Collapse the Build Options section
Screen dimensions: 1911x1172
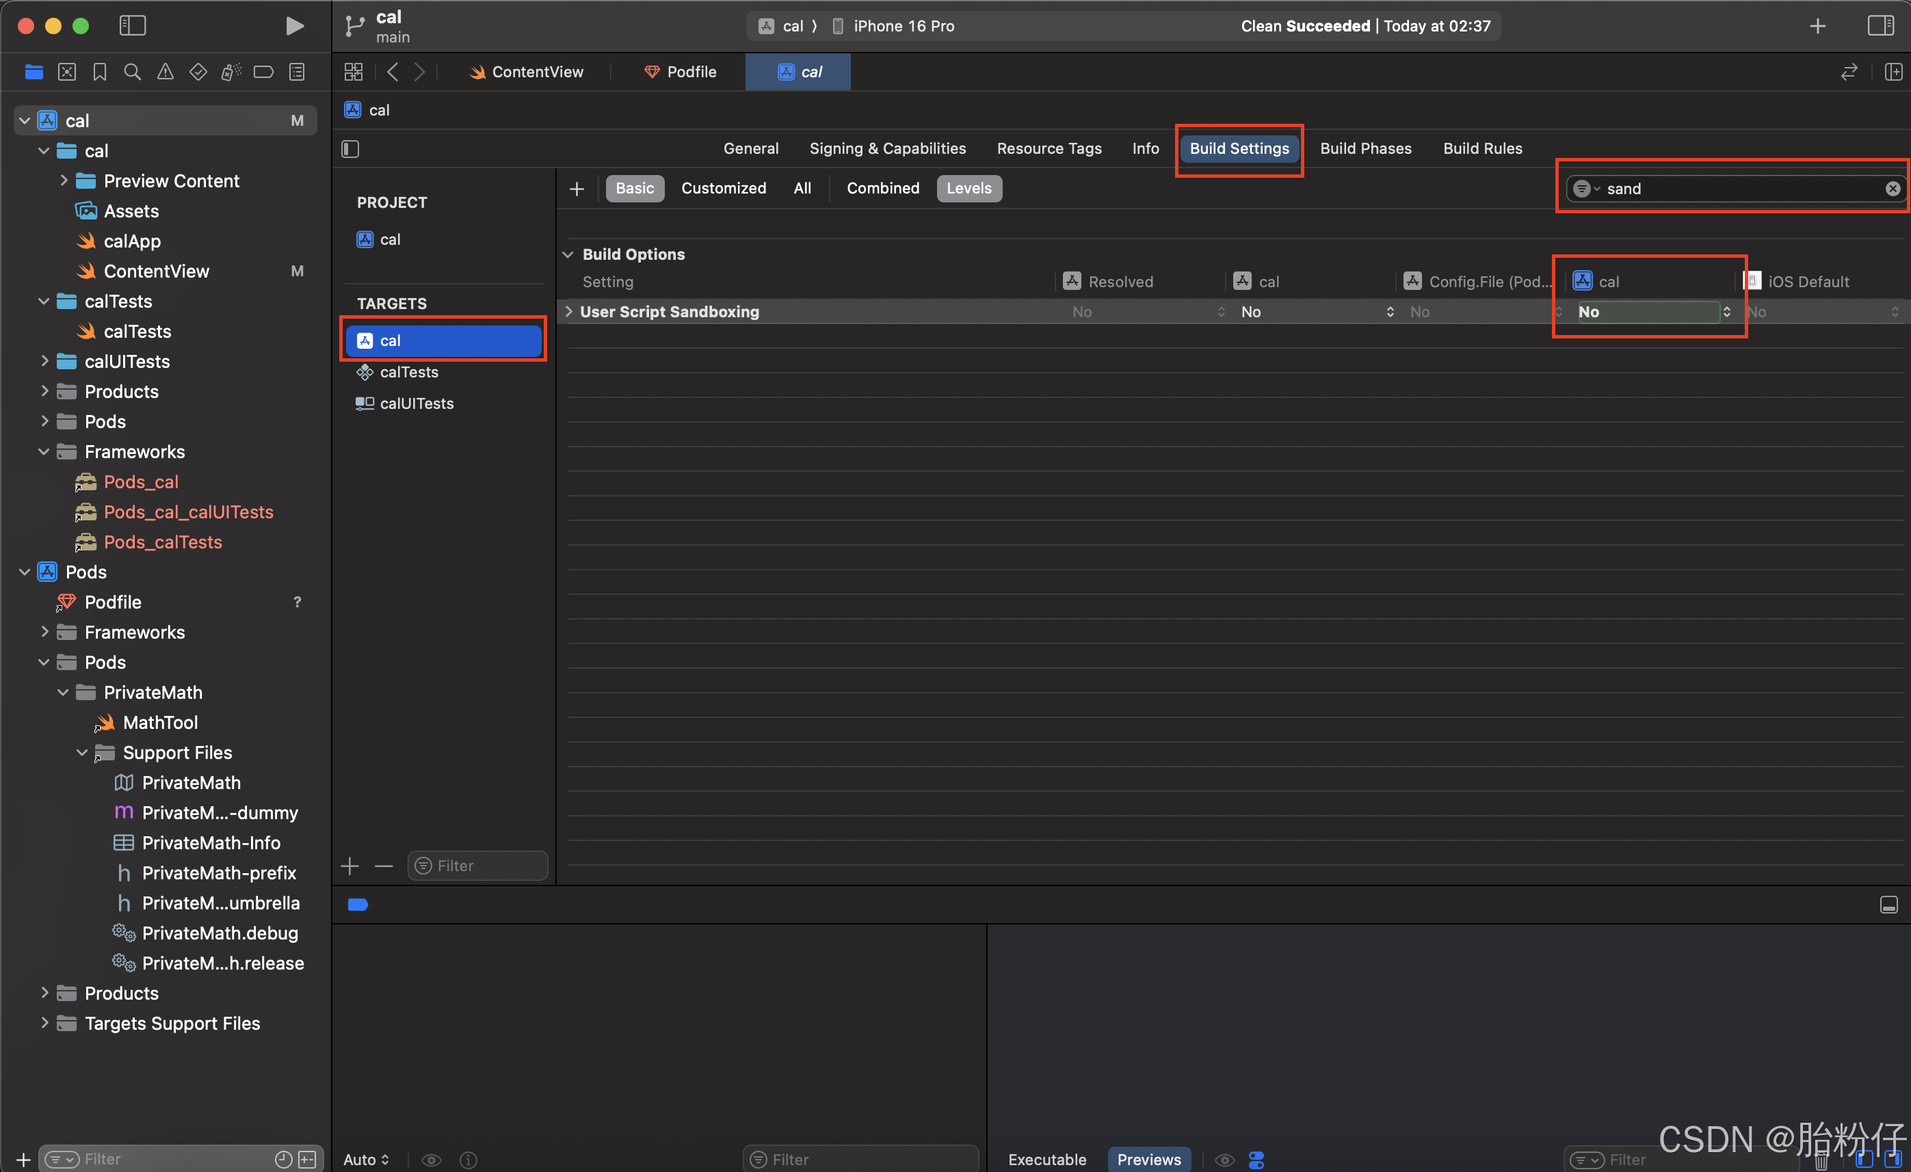(x=568, y=254)
